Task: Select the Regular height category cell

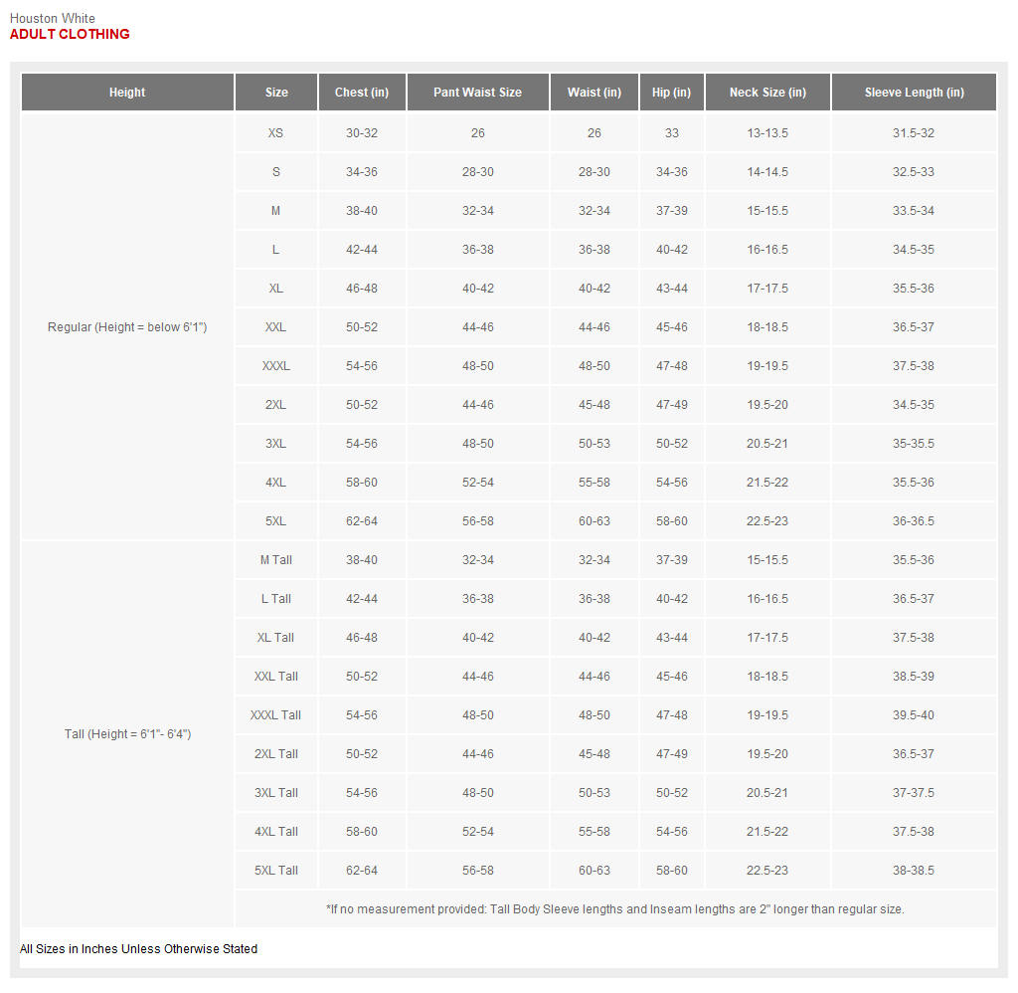Action: (x=127, y=327)
